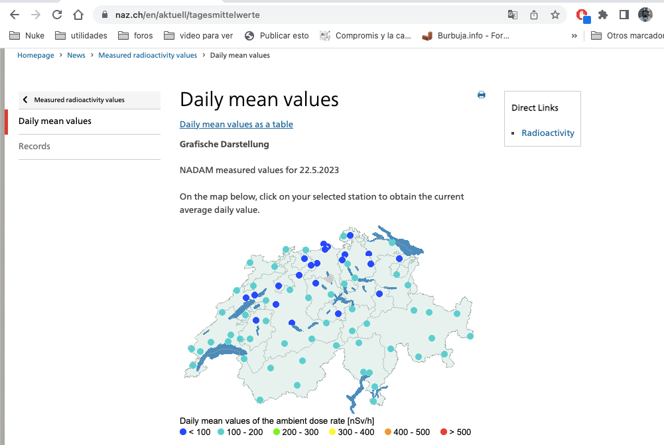Open Daily mean values as a table

click(x=236, y=124)
